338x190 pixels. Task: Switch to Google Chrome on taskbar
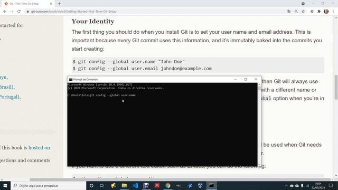tap(168, 185)
